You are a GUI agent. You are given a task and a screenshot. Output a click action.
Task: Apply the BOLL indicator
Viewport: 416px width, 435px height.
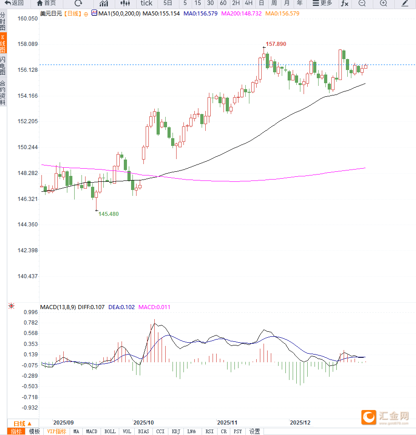tap(110, 431)
